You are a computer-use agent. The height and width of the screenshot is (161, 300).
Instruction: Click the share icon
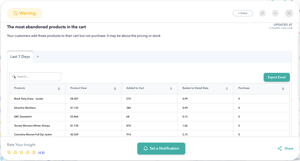(x=279, y=149)
